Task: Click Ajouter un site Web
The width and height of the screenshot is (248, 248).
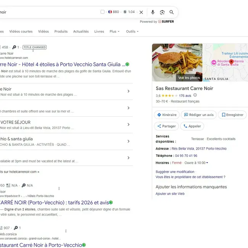Action: [170, 194]
